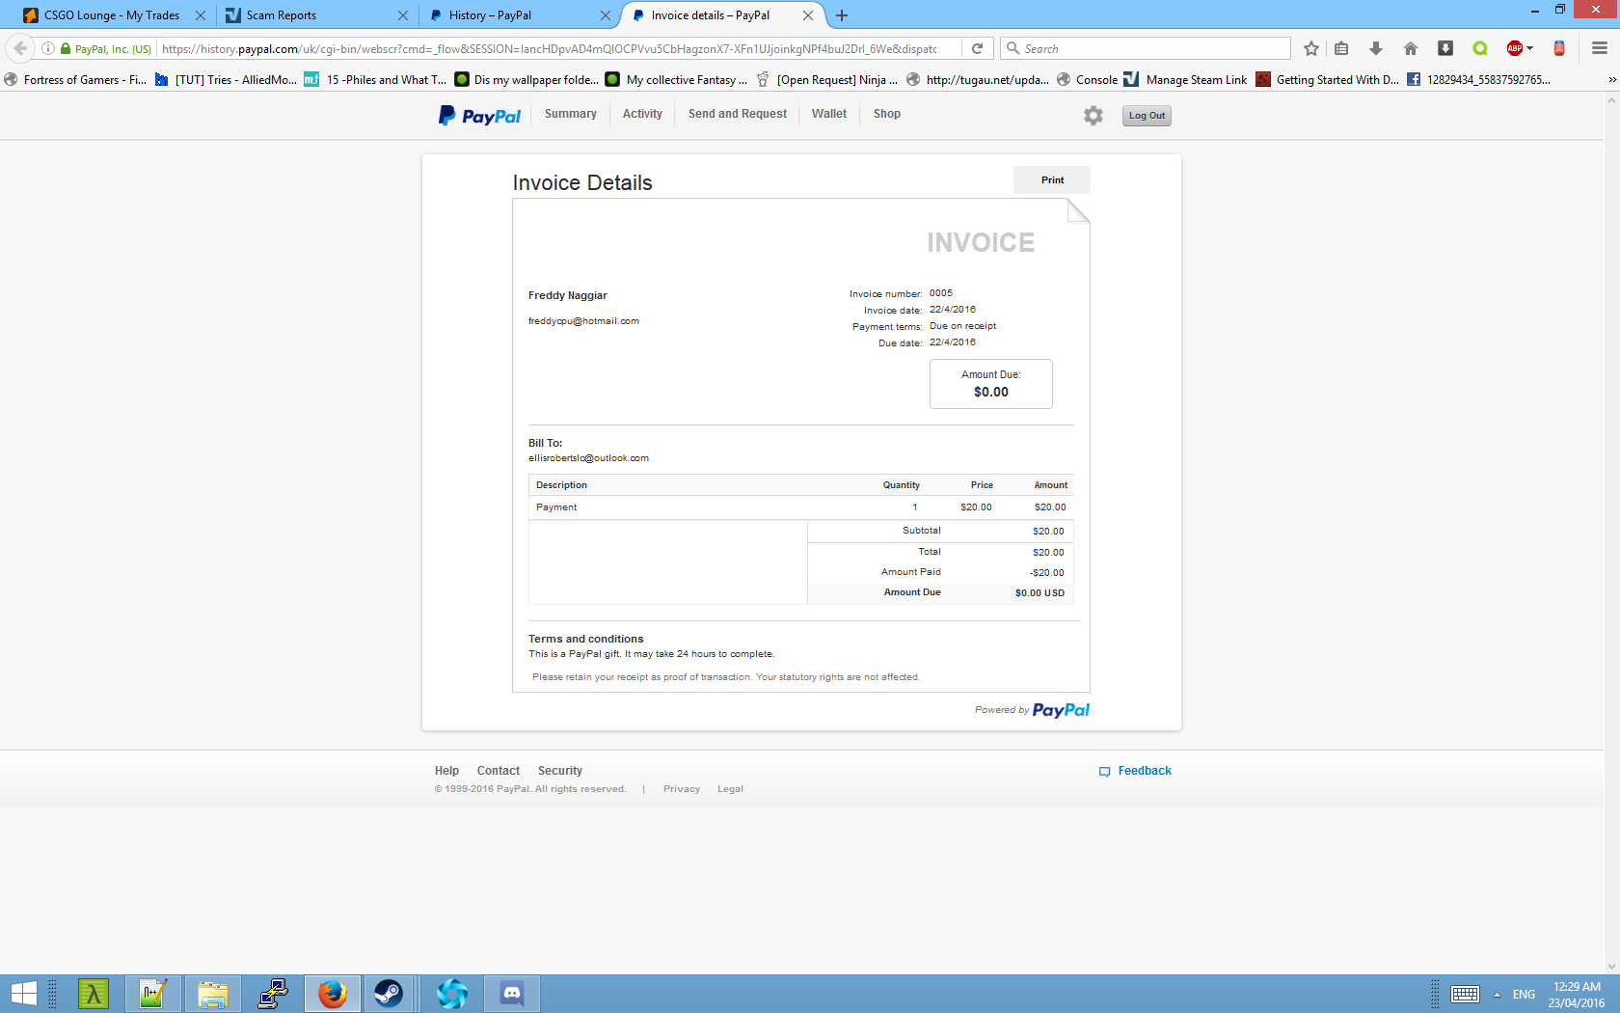
Task: Go to Firefox home page icon
Action: pos(1410,49)
